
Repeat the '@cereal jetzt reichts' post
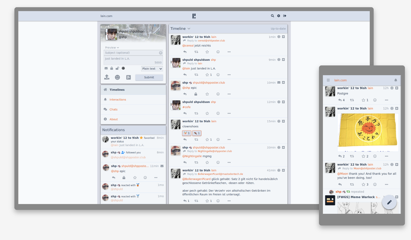(196, 52)
